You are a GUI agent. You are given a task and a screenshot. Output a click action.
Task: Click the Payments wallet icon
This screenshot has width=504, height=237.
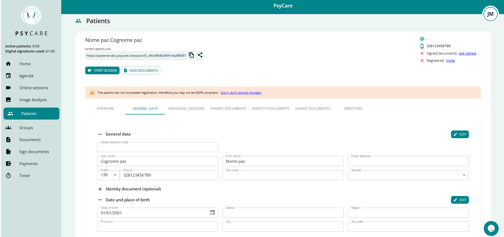click(x=8, y=164)
